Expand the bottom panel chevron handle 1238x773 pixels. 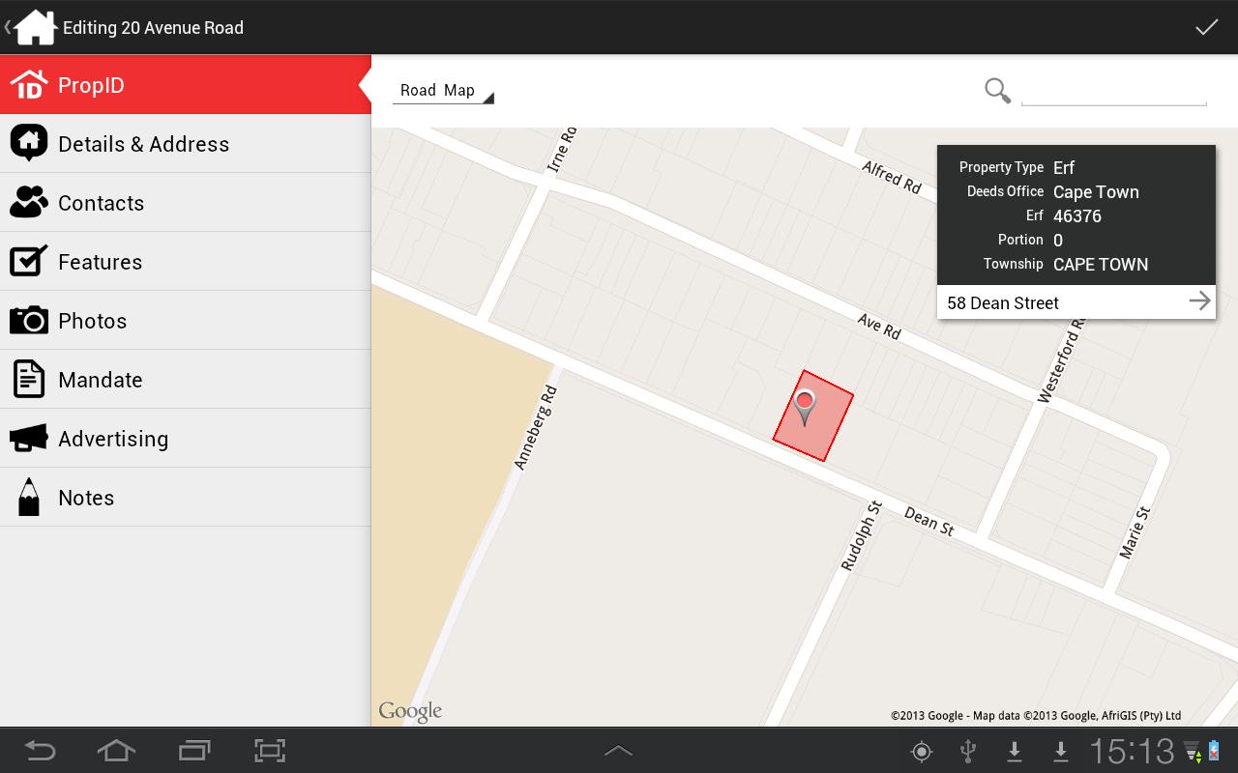pos(619,751)
